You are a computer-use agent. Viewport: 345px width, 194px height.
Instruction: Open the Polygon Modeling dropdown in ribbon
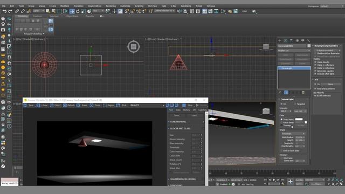[34, 34]
